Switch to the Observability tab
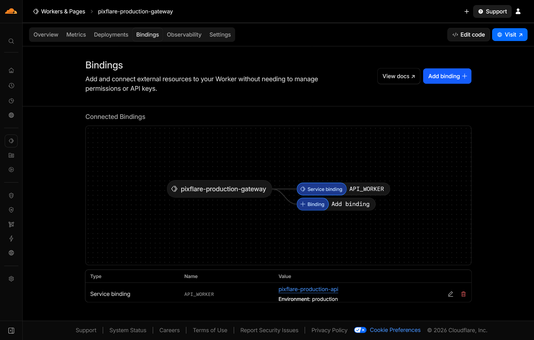Viewport: 534px width, 340px height. point(184,34)
